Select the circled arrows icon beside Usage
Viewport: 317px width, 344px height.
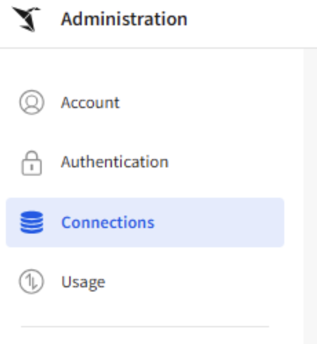[x=32, y=282]
